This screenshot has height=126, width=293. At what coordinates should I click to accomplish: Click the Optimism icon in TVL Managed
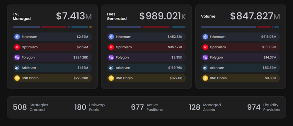17,47
